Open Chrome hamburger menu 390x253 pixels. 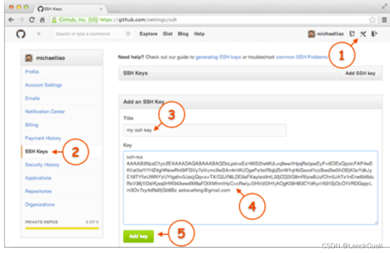tap(384, 20)
